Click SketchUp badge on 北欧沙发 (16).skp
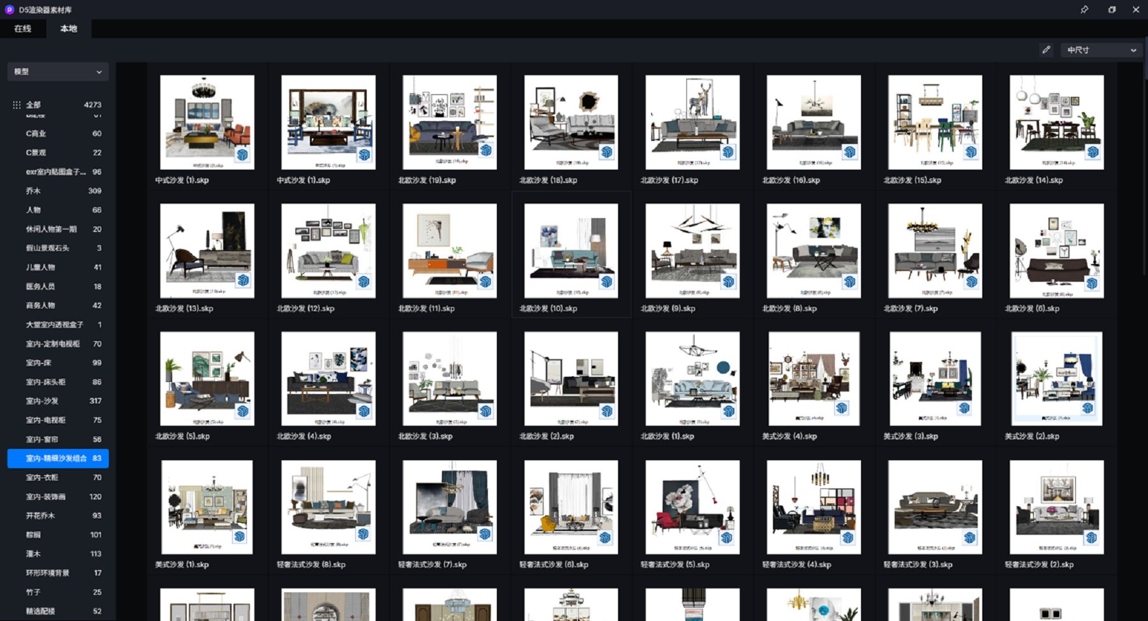 click(x=850, y=152)
